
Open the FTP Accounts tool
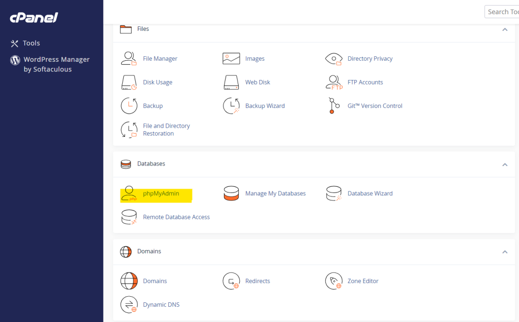[365, 82]
